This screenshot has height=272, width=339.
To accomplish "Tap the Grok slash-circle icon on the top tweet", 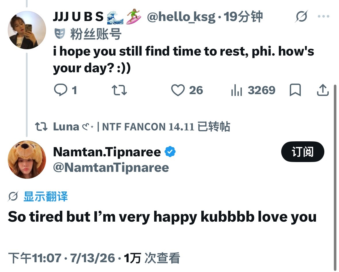I will coord(301,16).
